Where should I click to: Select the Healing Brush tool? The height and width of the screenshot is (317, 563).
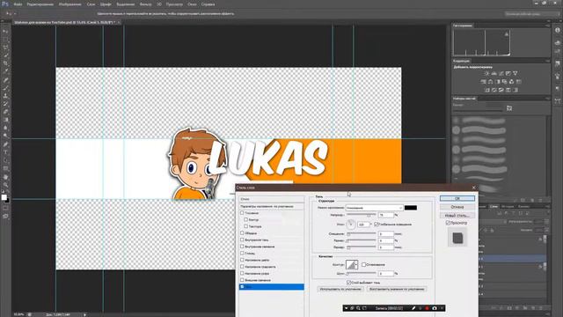pos(5,80)
